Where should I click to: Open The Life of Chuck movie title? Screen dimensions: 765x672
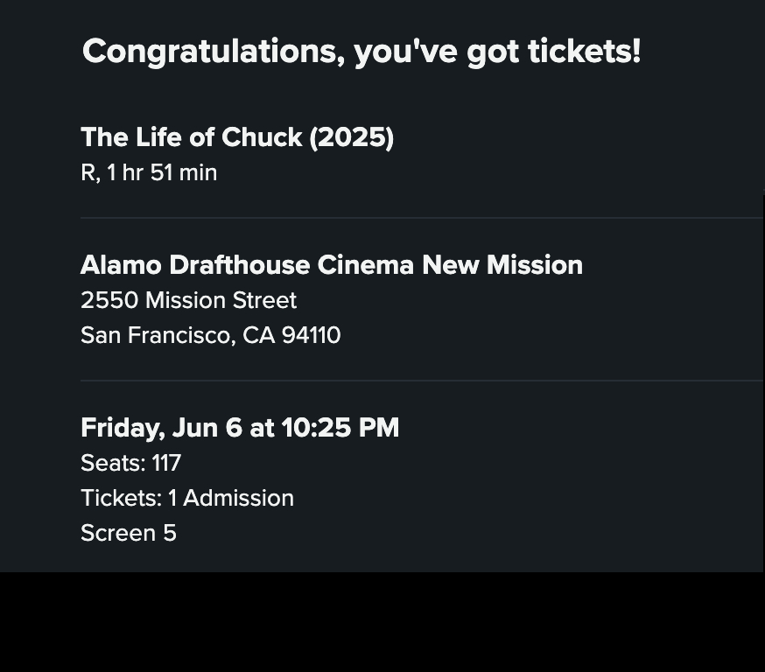[x=192, y=137]
